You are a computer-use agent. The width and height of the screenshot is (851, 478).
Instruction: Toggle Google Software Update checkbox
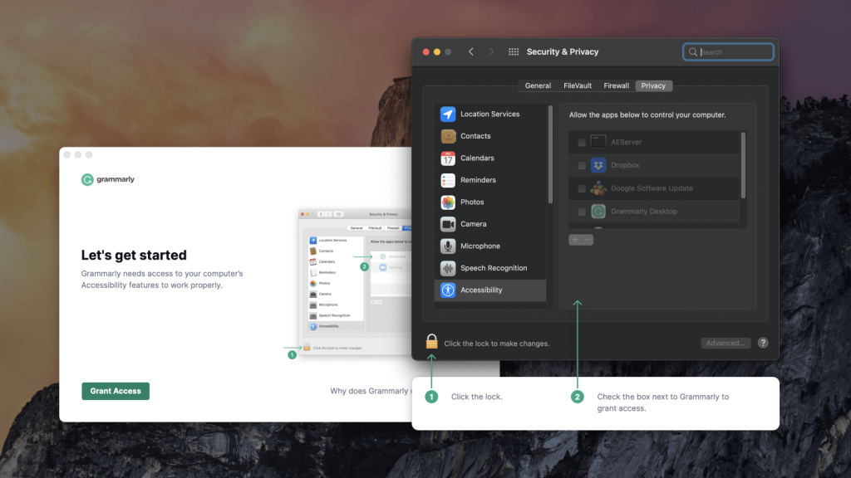(x=582, y=189)
